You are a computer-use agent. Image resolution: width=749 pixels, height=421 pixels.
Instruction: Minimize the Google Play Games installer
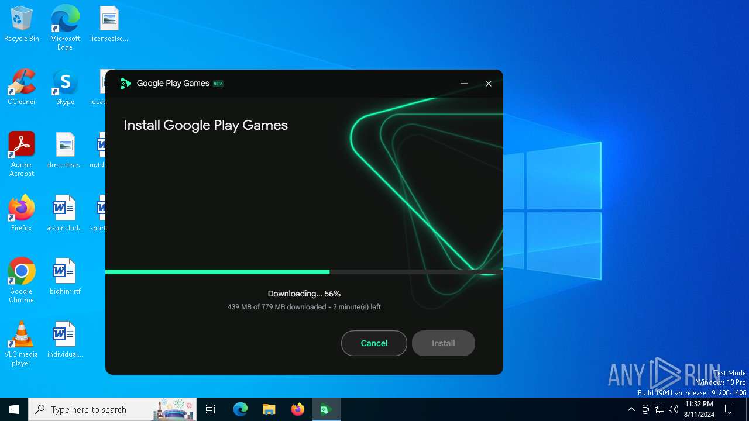464,84
